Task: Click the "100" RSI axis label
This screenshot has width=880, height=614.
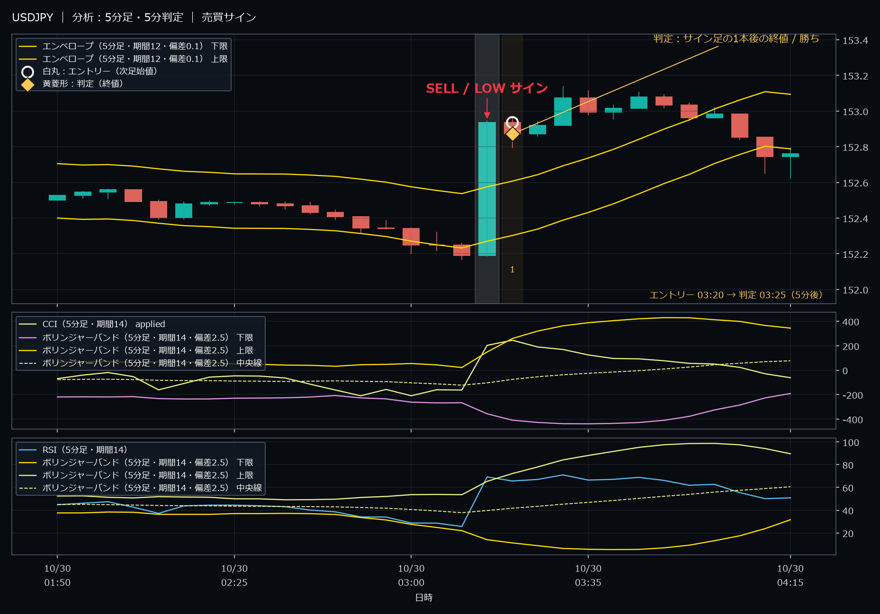Action: click(851, 443)
